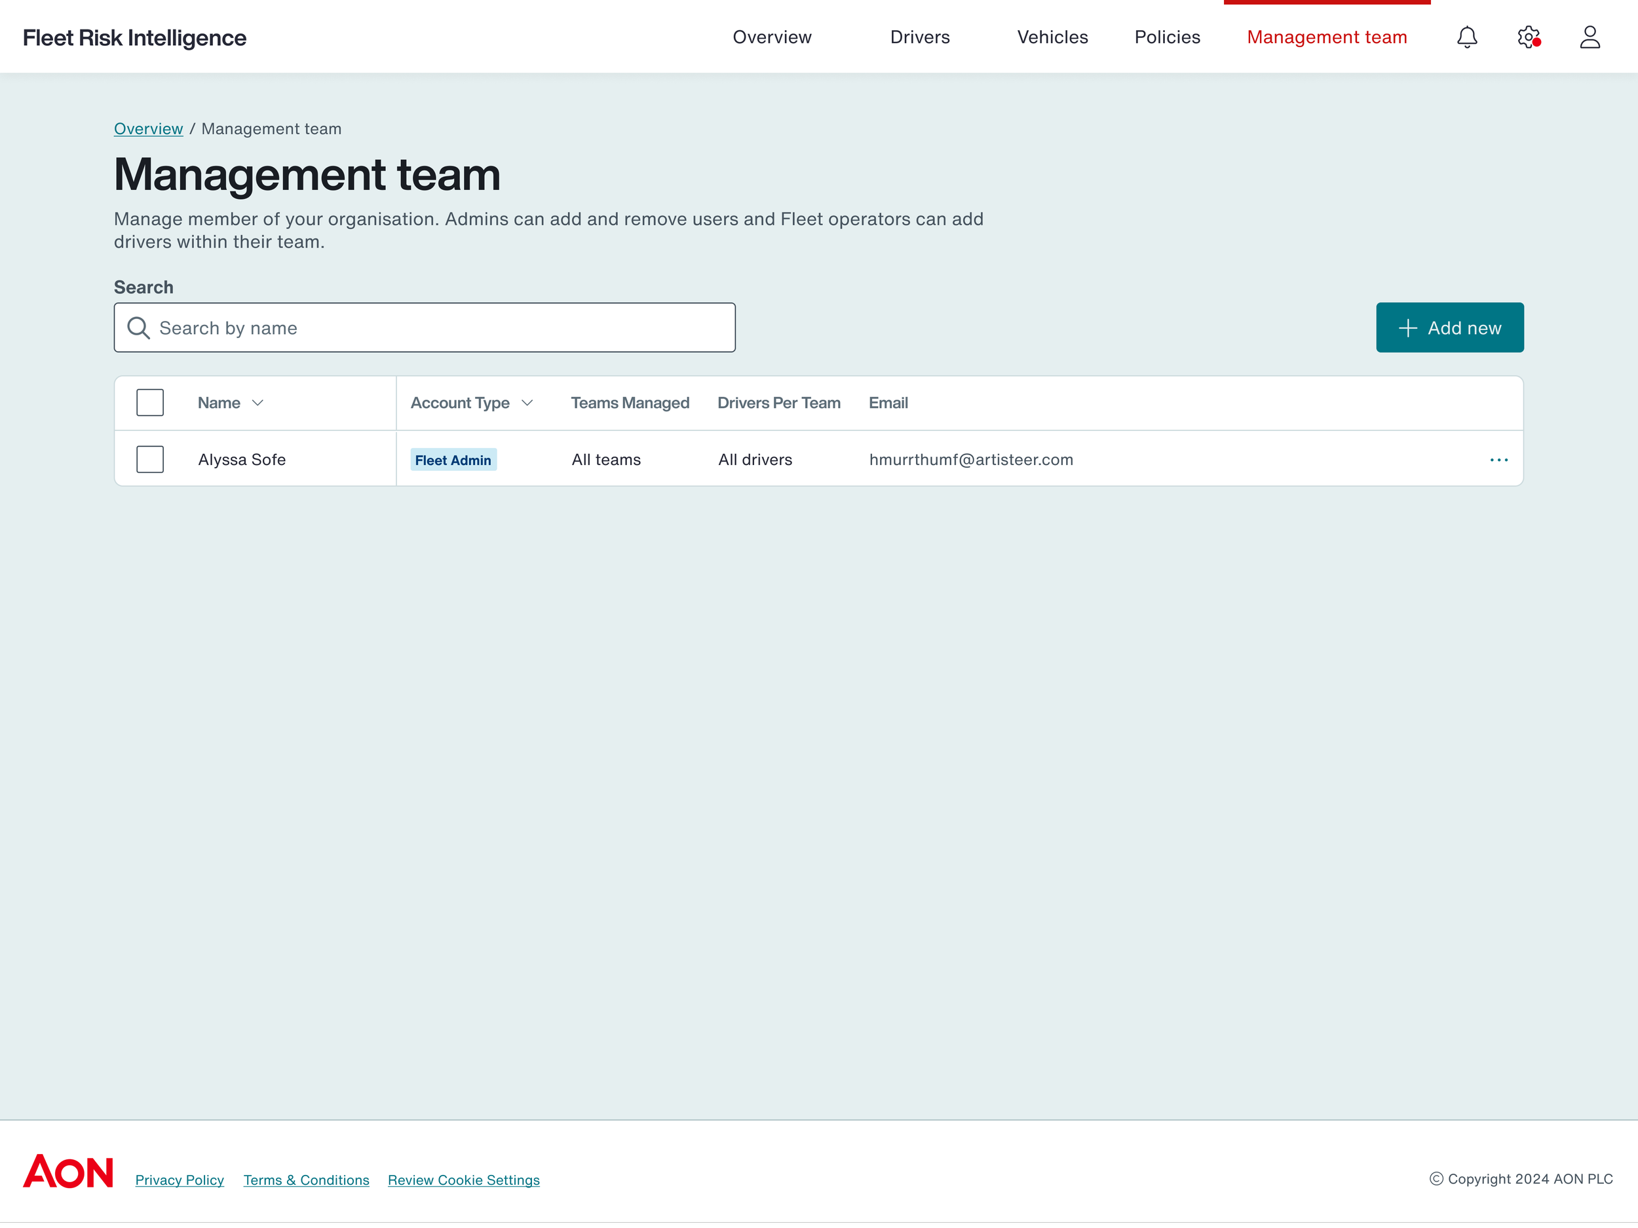Click the search magnifier icon
This screenshot has height=1228, width=1638.
pos(138,328)
